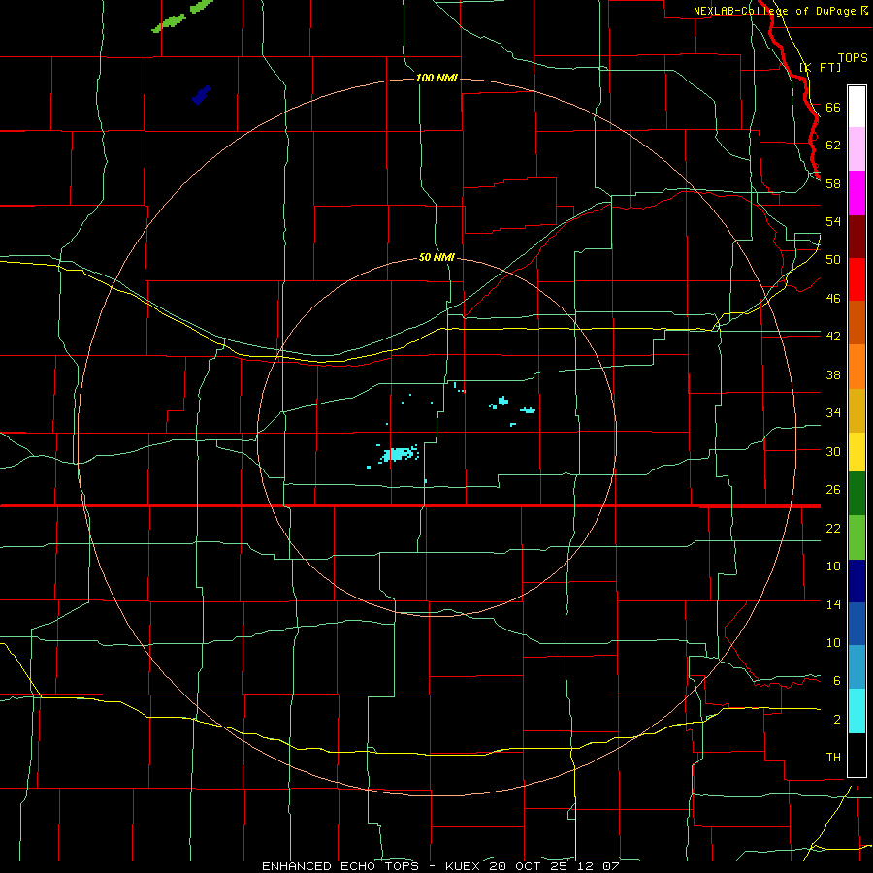Click the "54" legend value

tap(833, 221)
